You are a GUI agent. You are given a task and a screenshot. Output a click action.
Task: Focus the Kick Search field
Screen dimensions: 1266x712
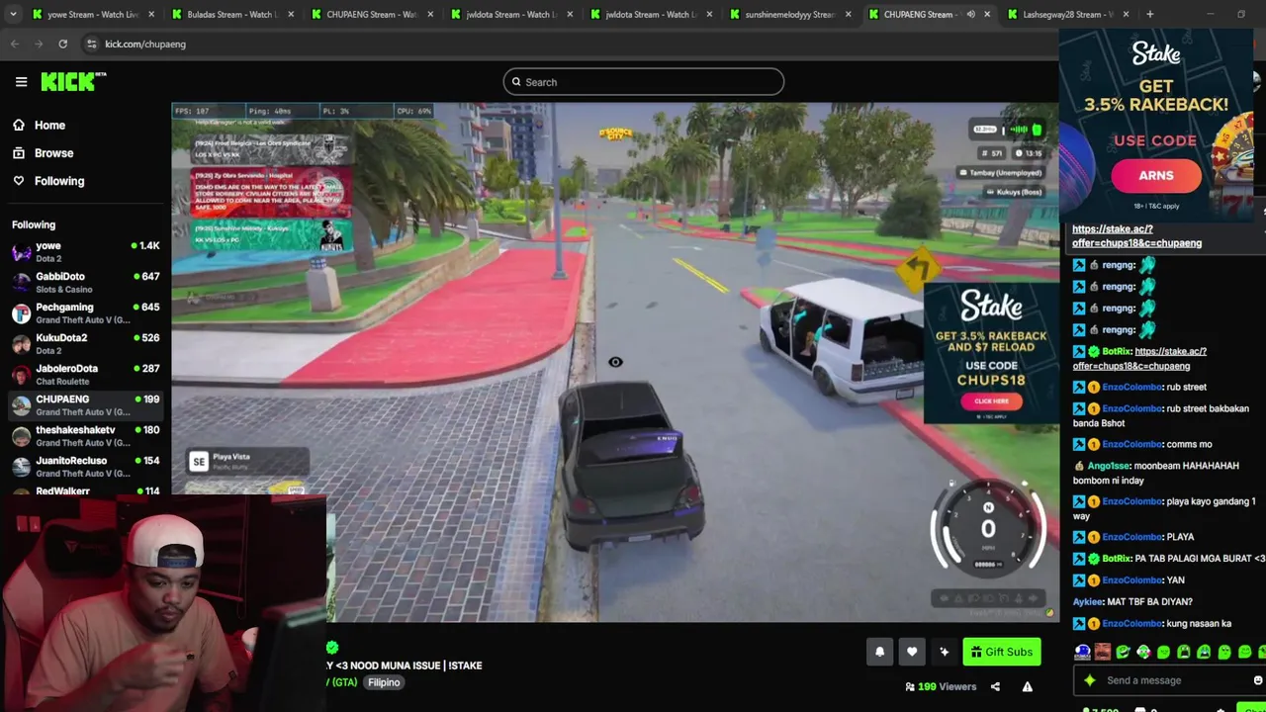click(x=643, y=82)
